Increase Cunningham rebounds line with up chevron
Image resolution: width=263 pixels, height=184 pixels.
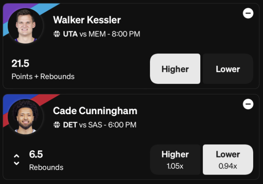(x=16, y=156)
